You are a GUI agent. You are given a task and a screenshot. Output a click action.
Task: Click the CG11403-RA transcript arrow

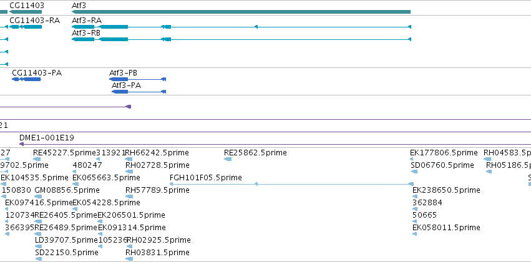pos(26,27)
